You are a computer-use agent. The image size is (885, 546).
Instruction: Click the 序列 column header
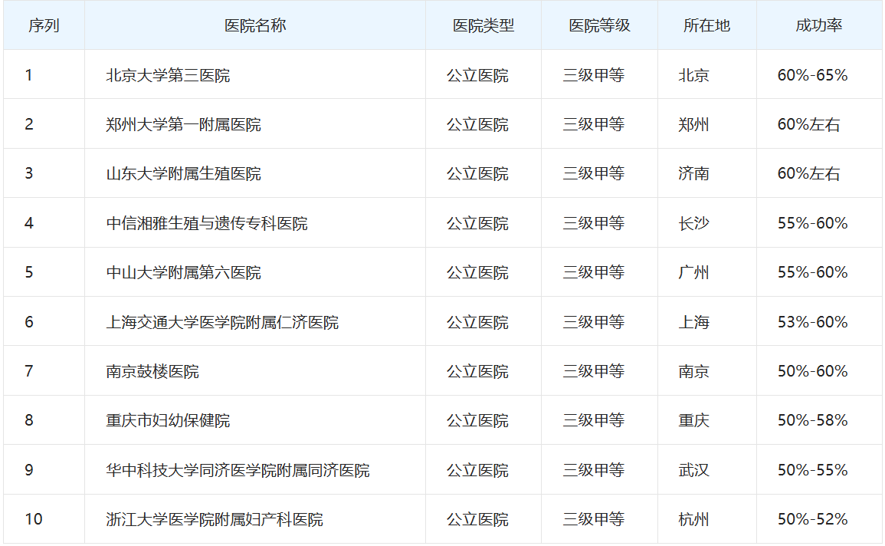(44, 25)
